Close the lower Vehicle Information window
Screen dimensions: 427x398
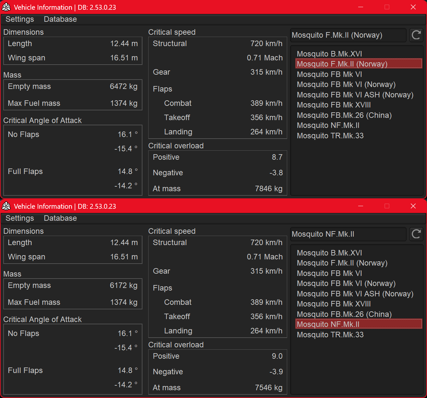413,206
